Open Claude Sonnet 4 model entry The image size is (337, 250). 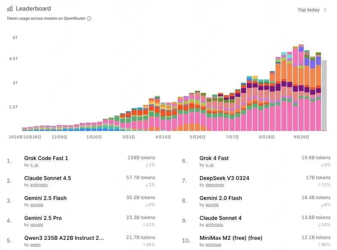click(220, 218)
